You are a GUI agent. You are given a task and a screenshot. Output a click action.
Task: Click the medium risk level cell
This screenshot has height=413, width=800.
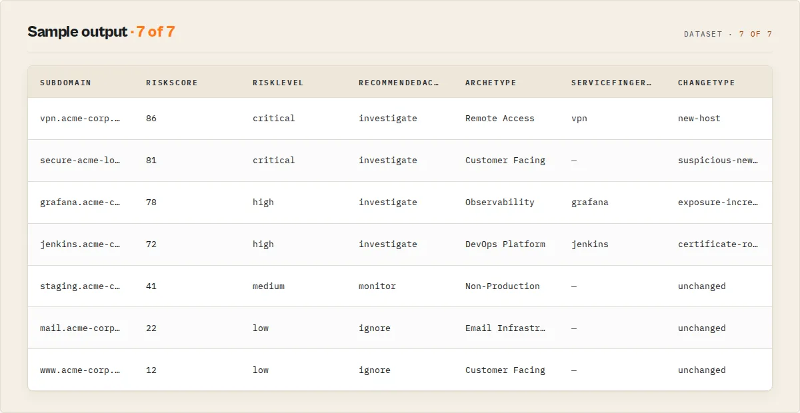tap(269, 286)
